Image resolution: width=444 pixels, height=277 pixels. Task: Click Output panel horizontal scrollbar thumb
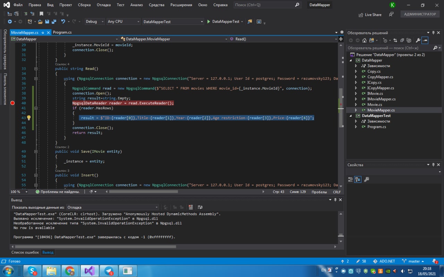pyautogui.click(x=96, y=247)
